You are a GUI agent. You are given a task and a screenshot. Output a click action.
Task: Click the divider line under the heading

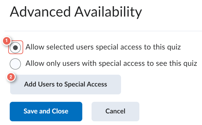coord(103,31)
